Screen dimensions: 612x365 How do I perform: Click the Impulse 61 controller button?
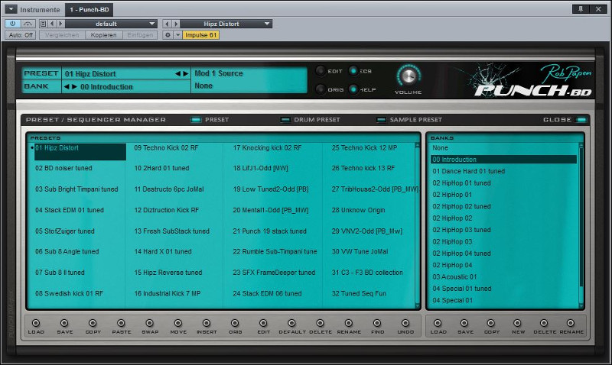tap(201, 35)
